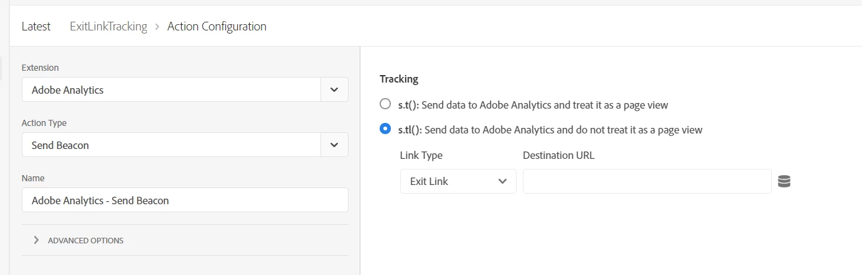Focus the empty Destination URL text field

click(647, 181)
